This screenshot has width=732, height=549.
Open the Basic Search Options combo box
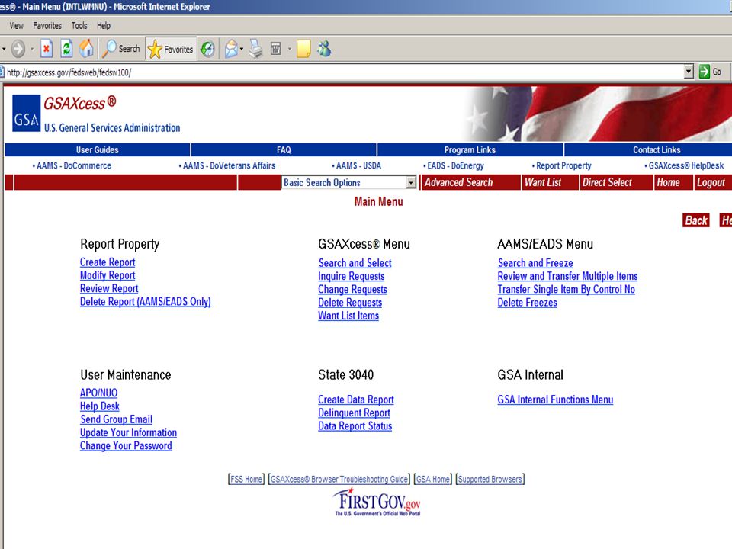pos(348,182)
